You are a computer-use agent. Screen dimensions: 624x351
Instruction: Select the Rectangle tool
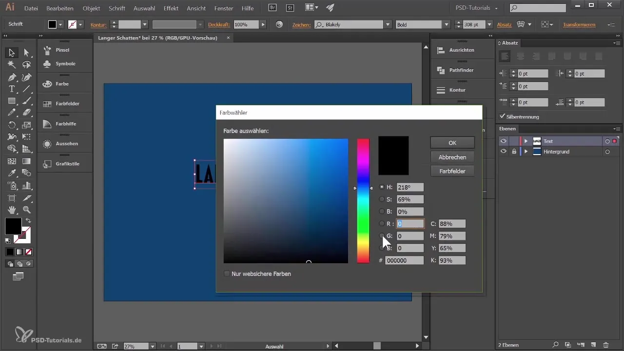(x=12, y=101)
